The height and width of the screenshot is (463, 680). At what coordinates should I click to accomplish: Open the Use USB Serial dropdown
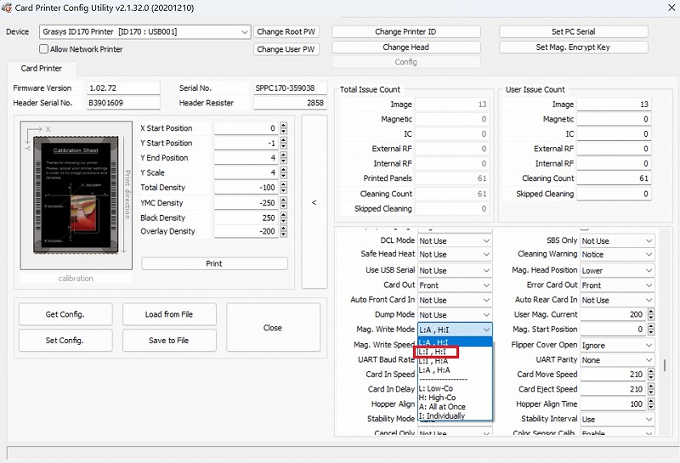point(455,270)
